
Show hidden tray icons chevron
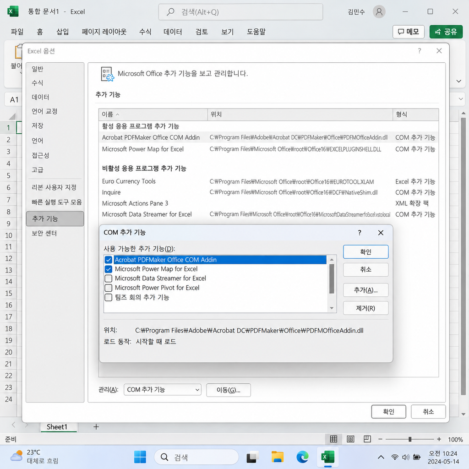click(x=381, y=457)
